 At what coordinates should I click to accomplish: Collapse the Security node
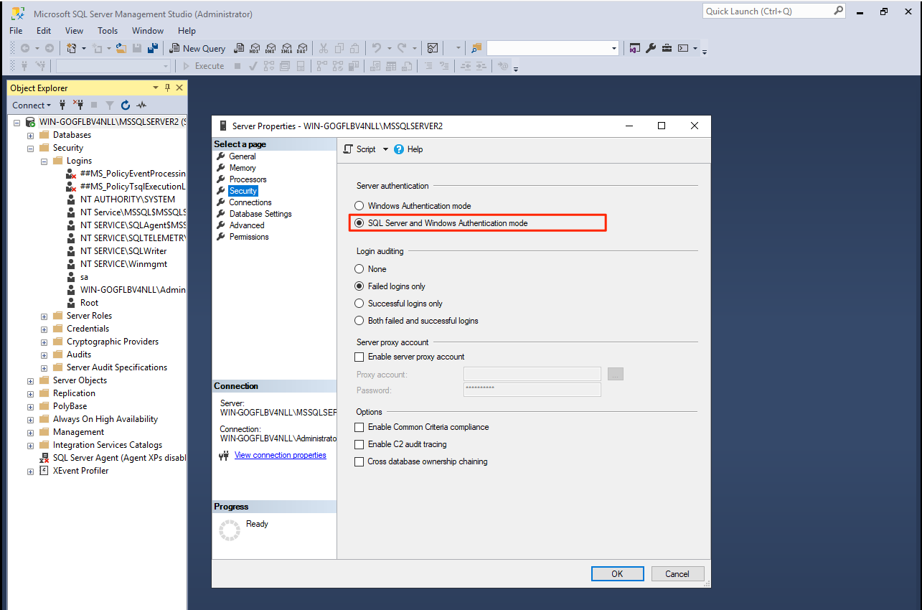pos(31,148)
